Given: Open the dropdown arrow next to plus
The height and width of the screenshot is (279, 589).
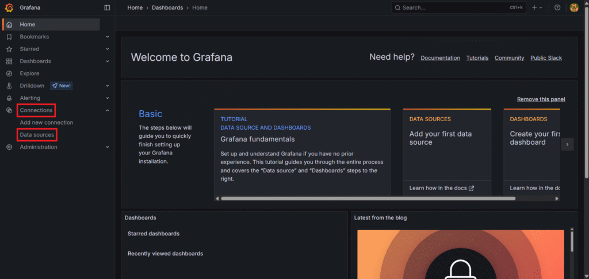Looking at the screenshot, I should point(541,7).
